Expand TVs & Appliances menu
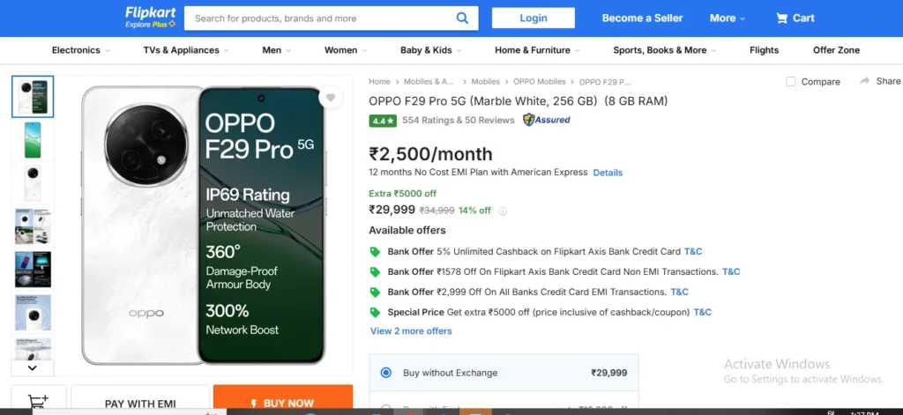Screen dimensions: 903x415 click(186, 50)
